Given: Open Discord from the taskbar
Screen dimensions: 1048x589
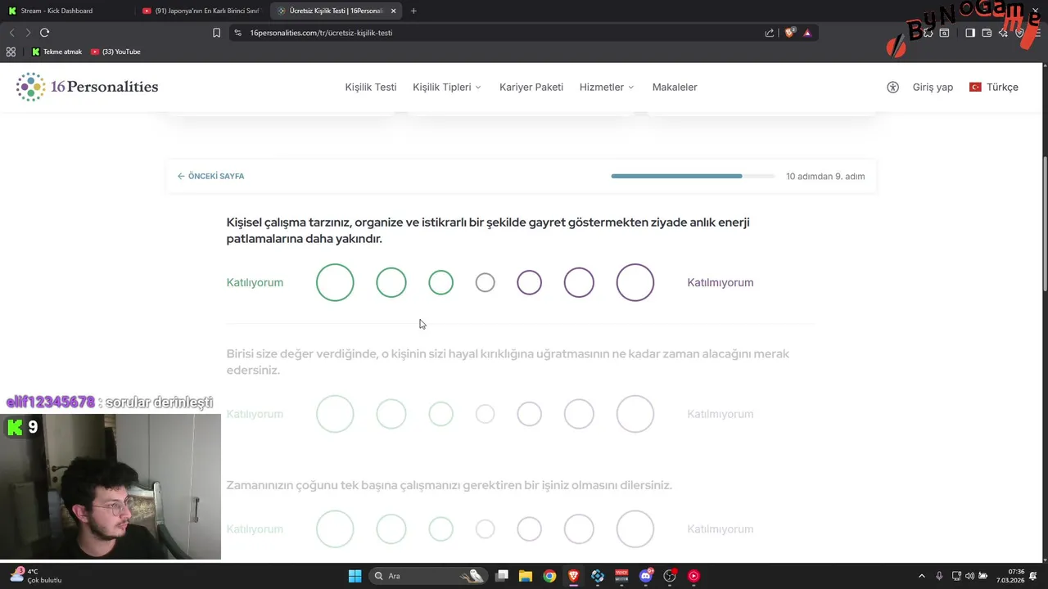Looking at the screenshot, I should (646, 576).
